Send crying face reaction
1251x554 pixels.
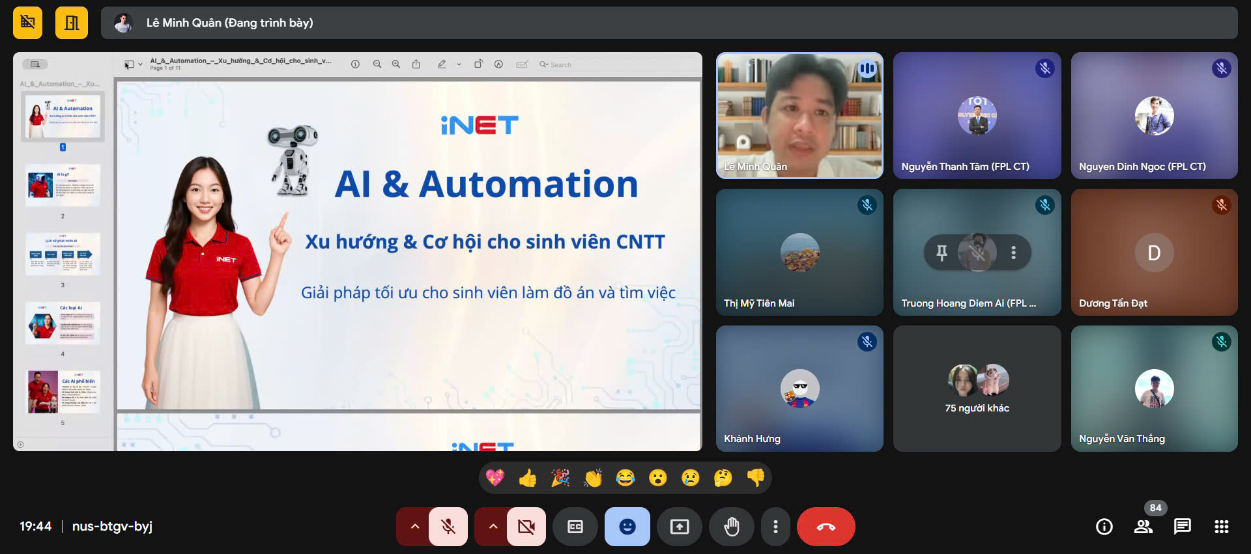tap(691, 478)
